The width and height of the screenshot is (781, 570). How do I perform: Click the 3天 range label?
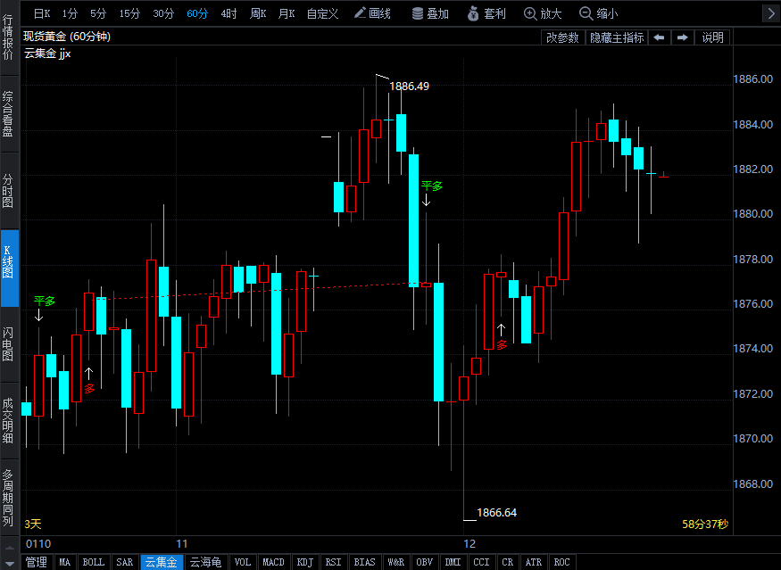(33, 525)
